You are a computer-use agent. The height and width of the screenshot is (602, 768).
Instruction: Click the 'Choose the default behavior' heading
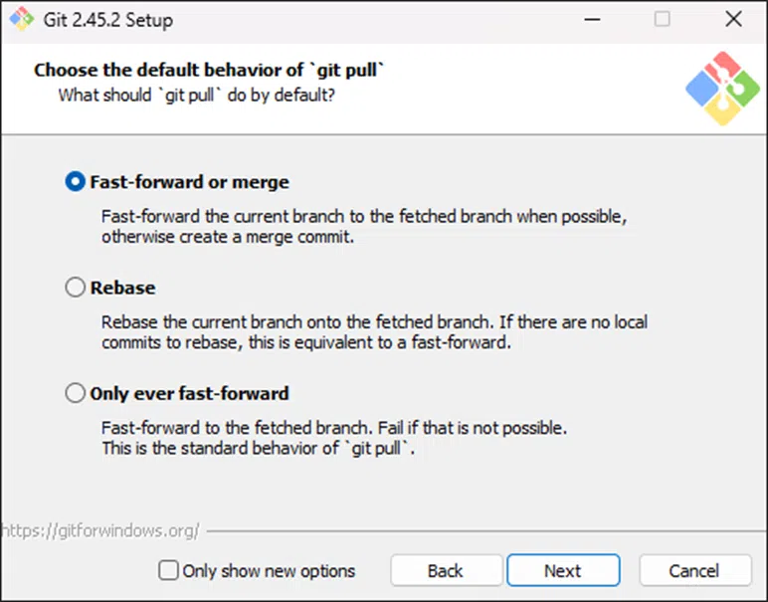[x=209, y=71]
